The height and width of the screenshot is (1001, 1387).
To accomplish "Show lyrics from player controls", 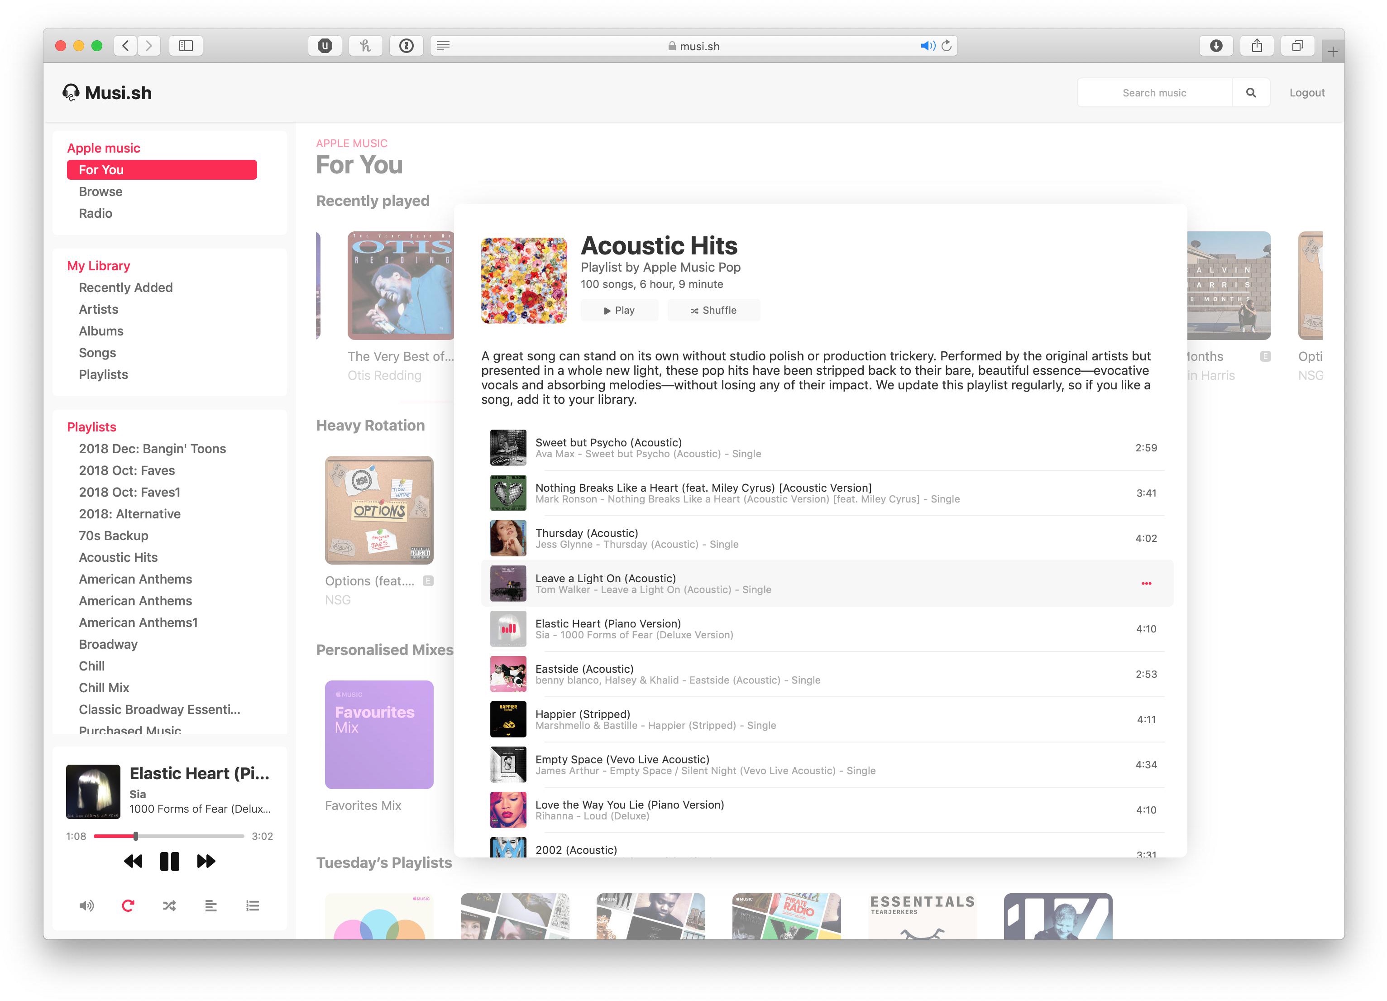I will coord(211,905).
